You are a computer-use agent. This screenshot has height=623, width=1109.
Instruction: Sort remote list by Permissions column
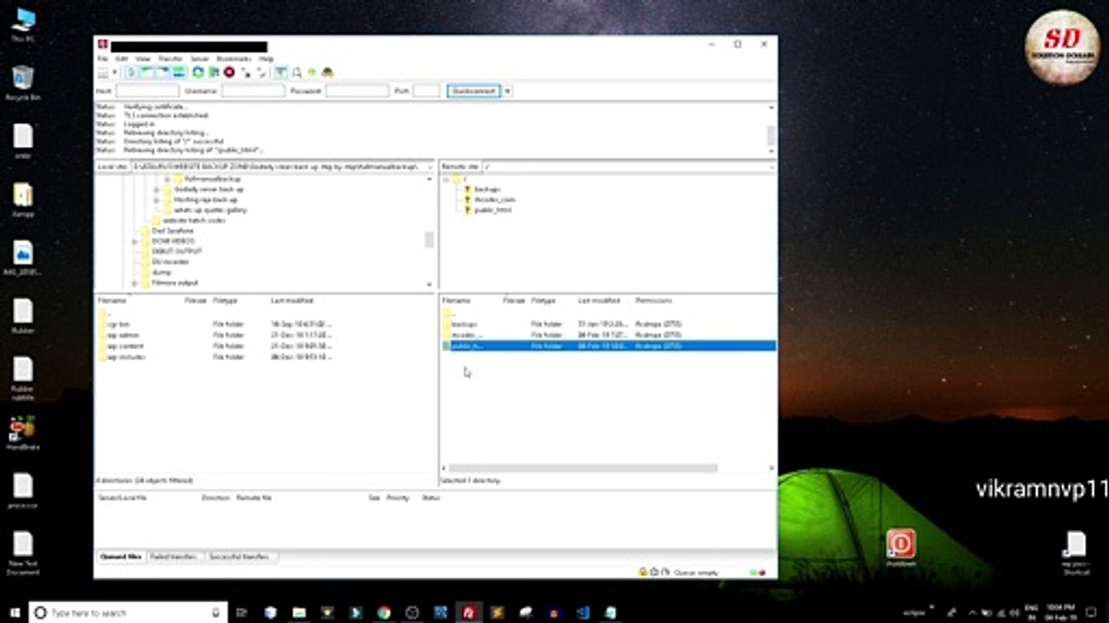point(653,300)
